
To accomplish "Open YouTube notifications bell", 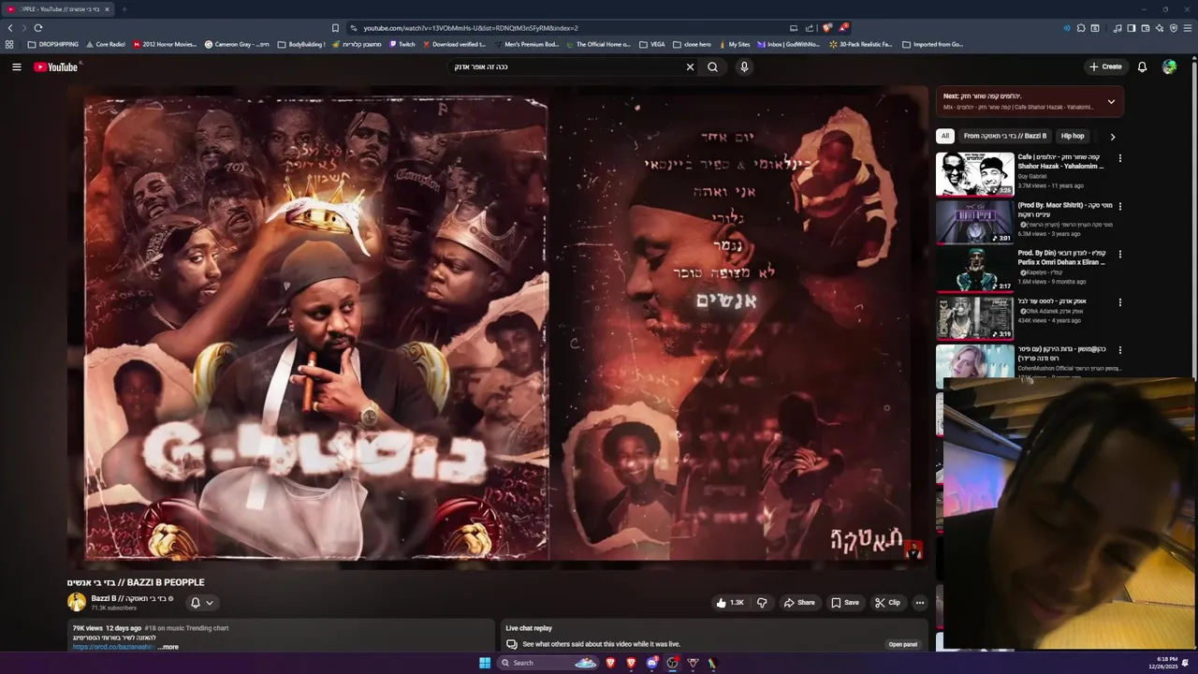I will [x=1142, y=66].
